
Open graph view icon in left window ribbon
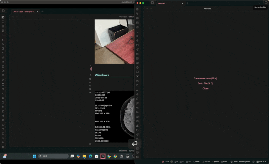pos(3,76)
